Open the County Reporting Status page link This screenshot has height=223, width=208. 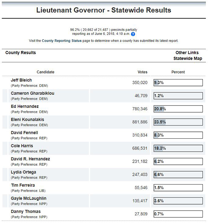pyautogui.click(x=62, y=41)
